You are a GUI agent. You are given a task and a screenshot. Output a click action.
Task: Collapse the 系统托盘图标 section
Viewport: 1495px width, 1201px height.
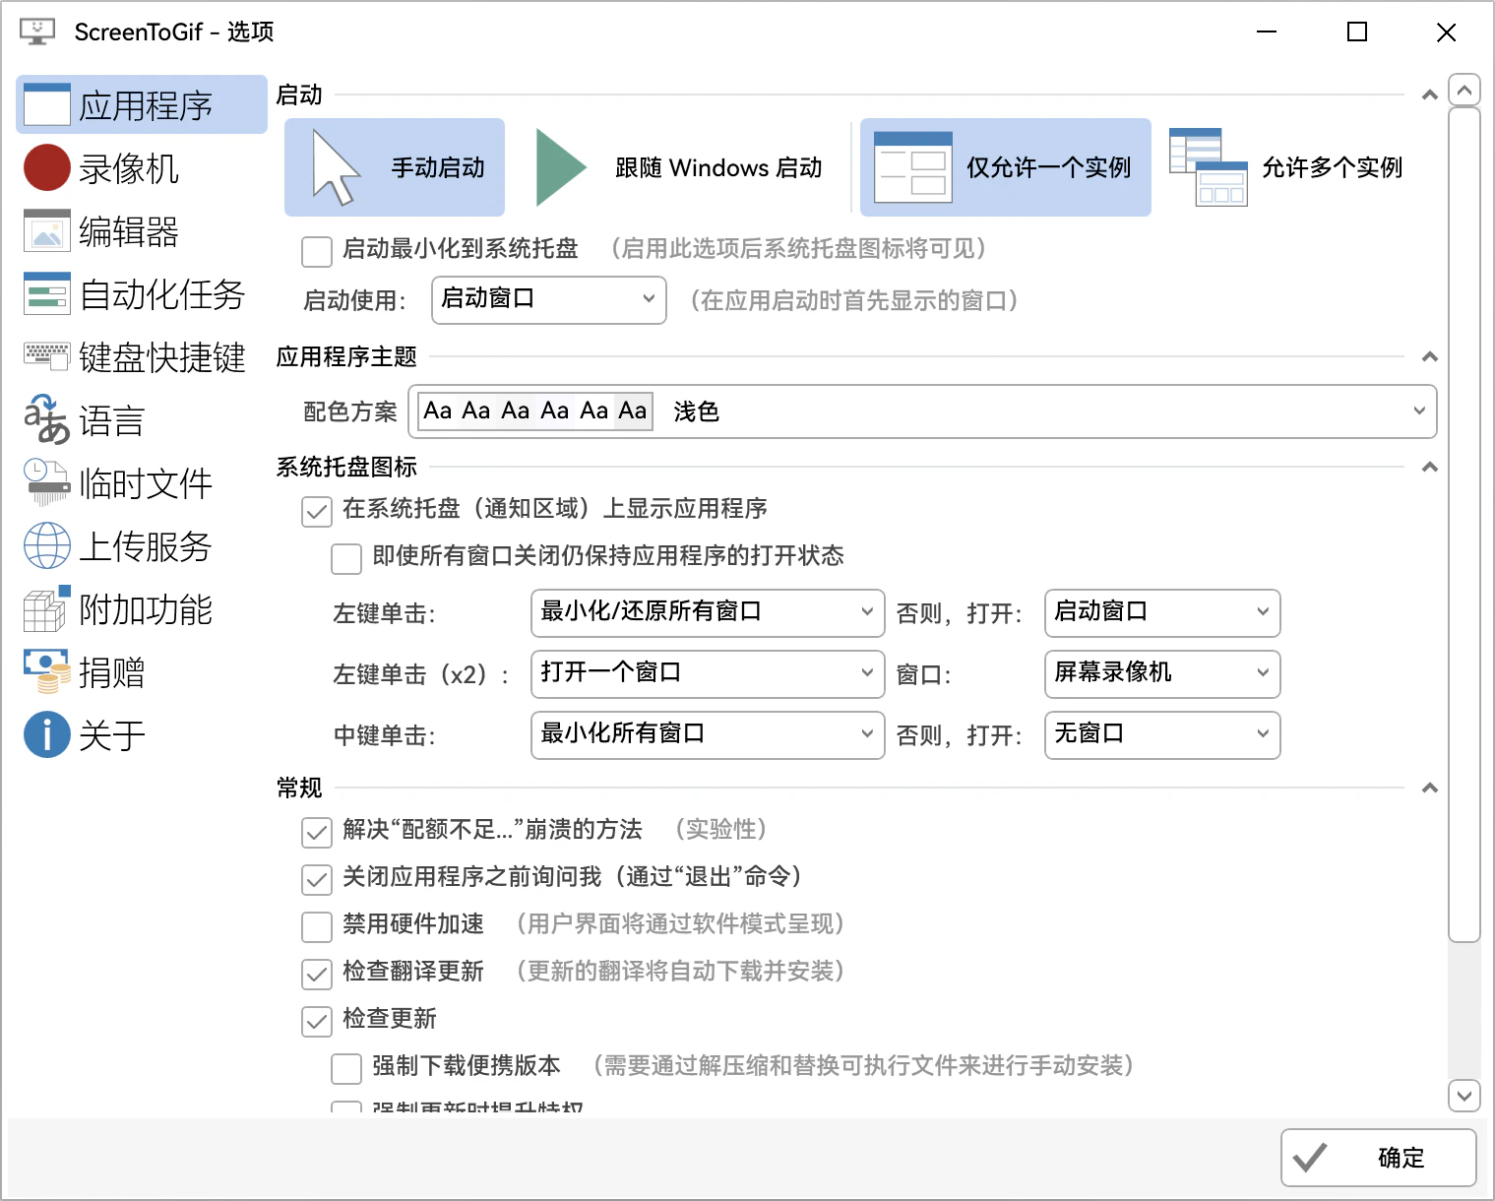pyautogui.click(x=1430, y=468)
